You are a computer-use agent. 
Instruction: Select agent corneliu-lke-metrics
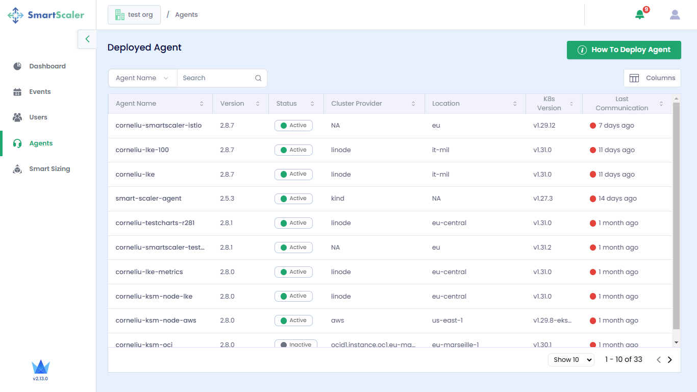(x=149, y=272)
